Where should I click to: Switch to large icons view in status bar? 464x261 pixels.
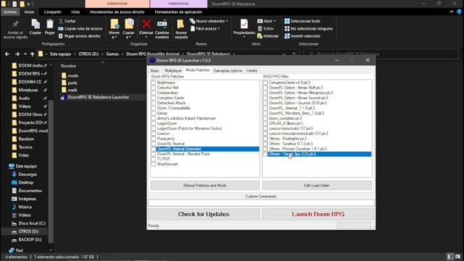(x=457, y=257)
